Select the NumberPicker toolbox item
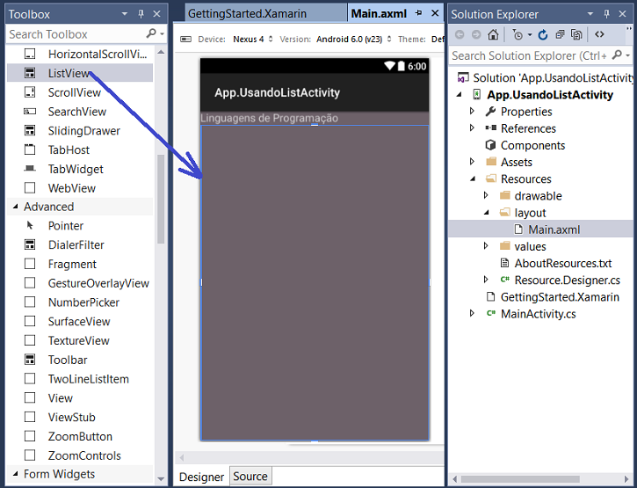The image size is (637, 488). pos(80,302)
